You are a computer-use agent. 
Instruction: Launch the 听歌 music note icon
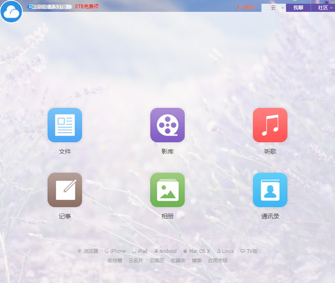[270, 125]
